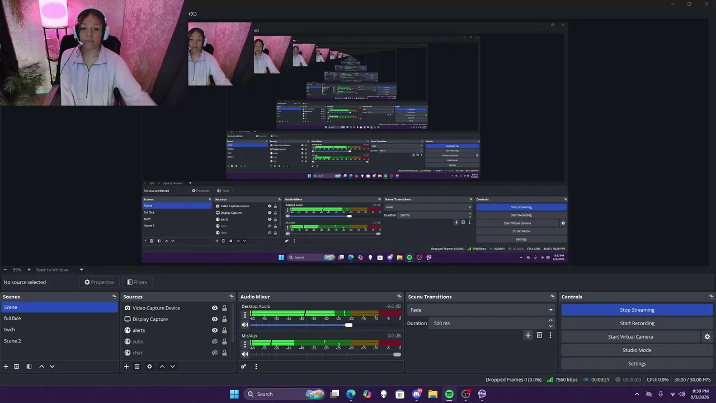Toggle lock on alerts source

[x=224, y=330]
